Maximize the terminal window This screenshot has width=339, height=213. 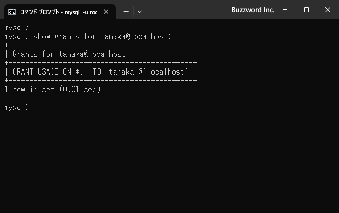pyautogui.click(x=306, y=10)
